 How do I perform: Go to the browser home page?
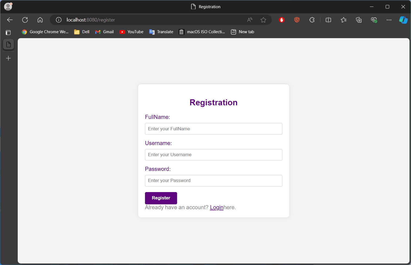(40, 20)
